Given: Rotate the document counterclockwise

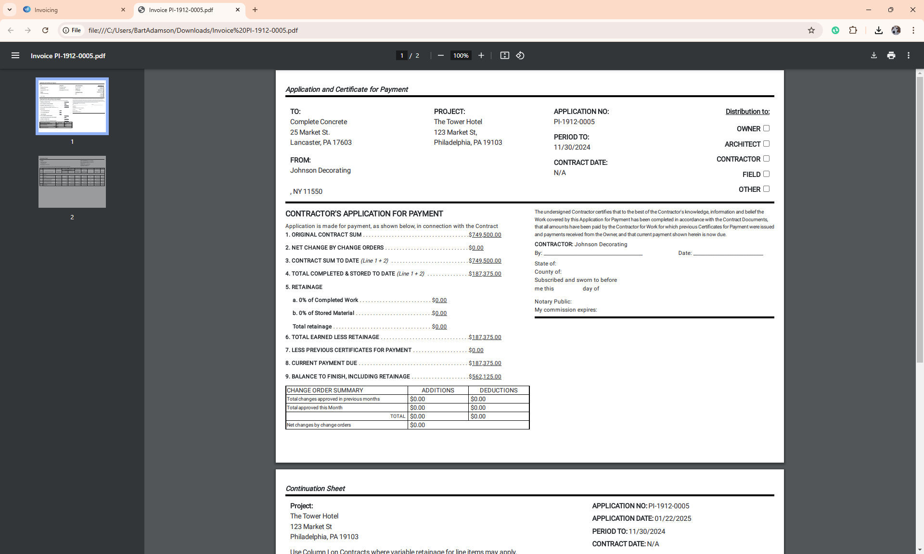Looking at the screenshot, I should tap(520, 55).
